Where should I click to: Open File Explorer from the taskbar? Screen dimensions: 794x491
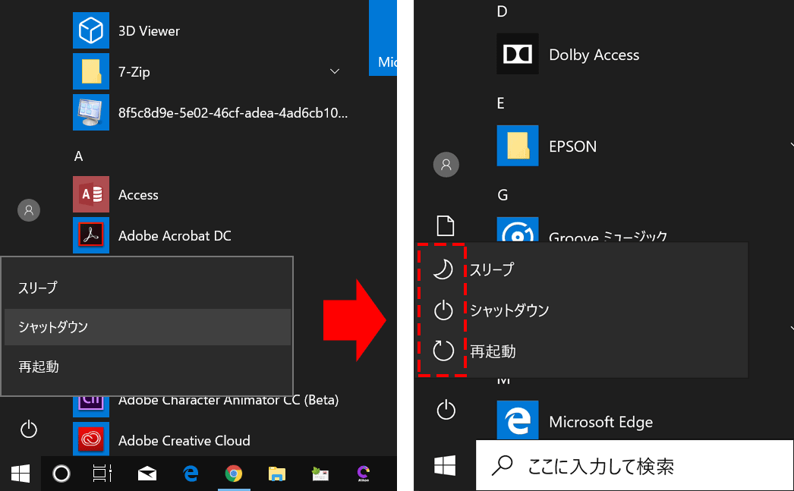pyautogui.click(x=277, y=474)
